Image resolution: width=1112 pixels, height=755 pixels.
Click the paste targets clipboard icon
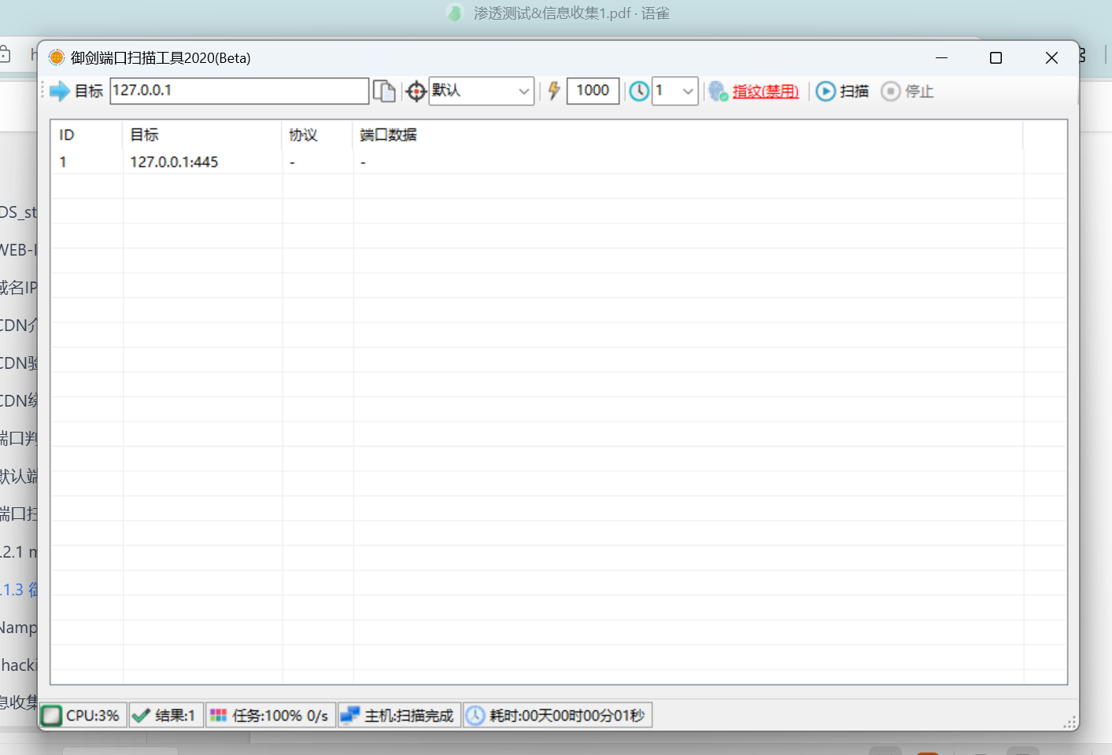pos(384,91)
